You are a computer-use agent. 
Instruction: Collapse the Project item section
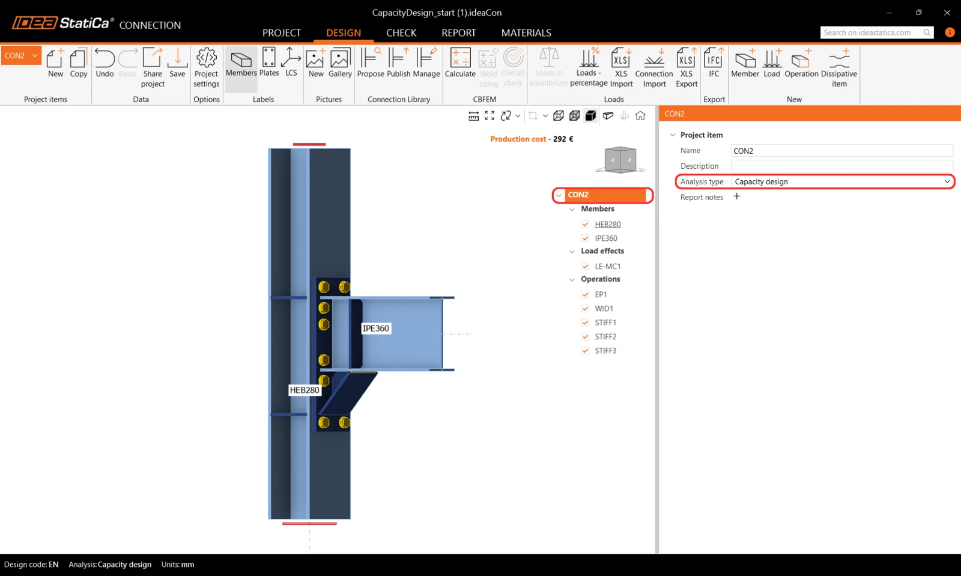point(673,135)
